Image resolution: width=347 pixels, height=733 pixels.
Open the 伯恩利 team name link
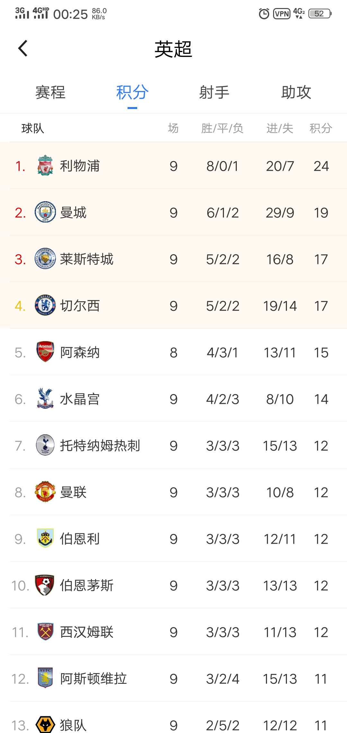(x=80, y=539)
